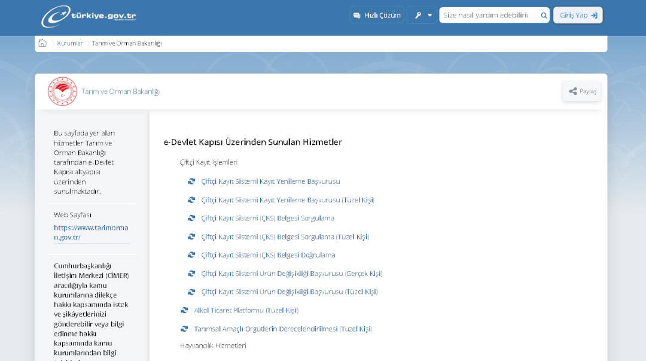Click the key icon in the top bar
This screenshot has width=646, height=361.
pyautogui.click(x=418, y=14)
